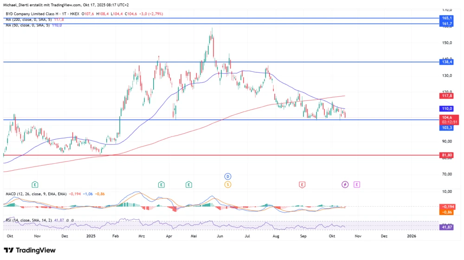Click the split 'S' event marker

coord(228,185)
